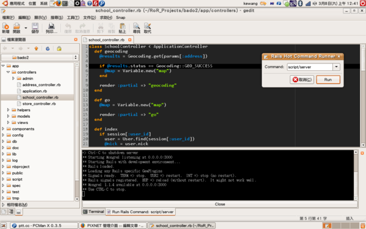The height and width of the screenshot is (229, 366).
Task: Close the bottom output panel
Action: tap(362, 153)
